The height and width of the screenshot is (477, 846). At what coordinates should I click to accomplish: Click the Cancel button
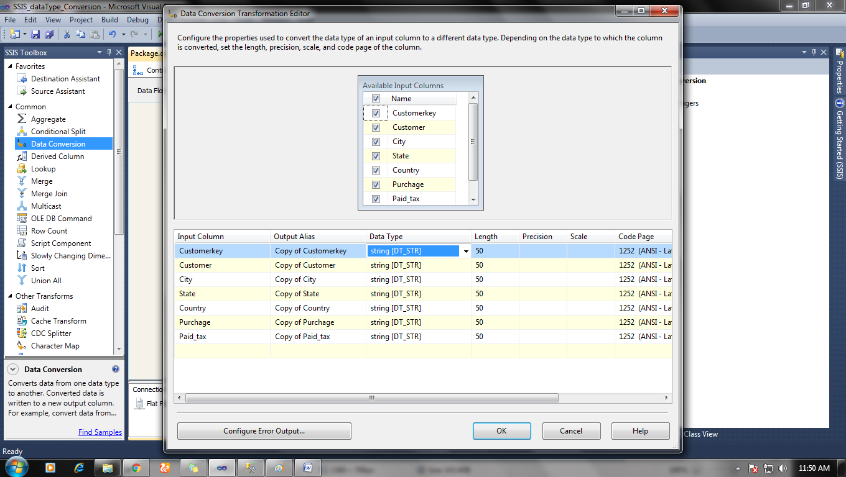click(571, 431)
